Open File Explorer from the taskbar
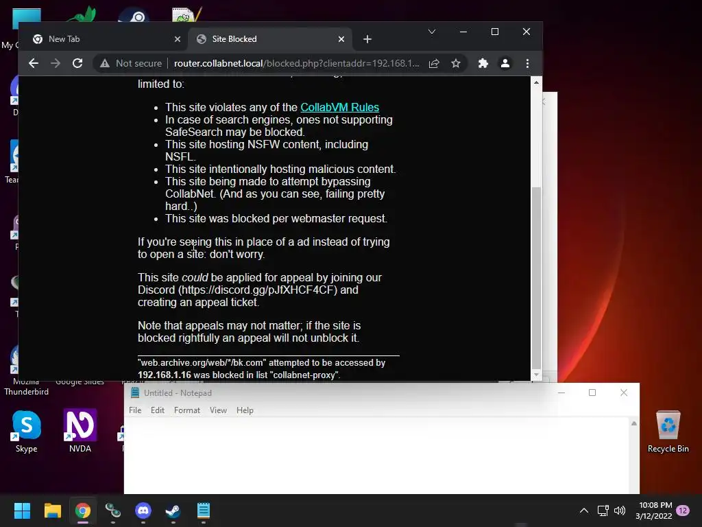Viewport: 702px width, 527px height. click(x=52, y=511)
